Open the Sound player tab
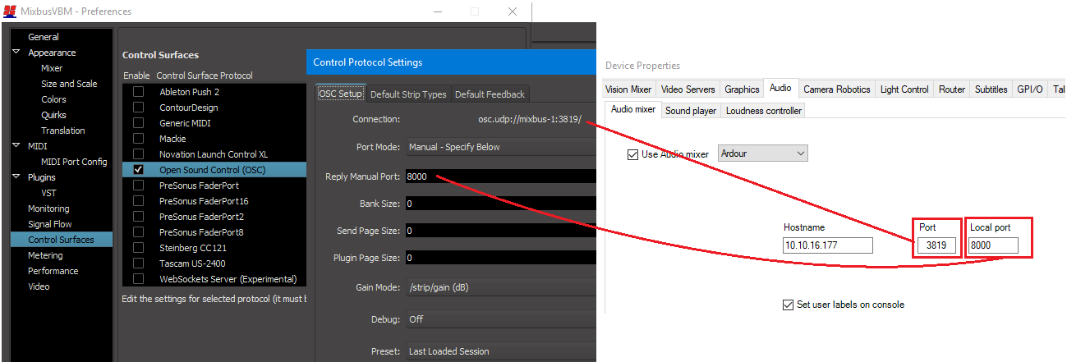Screen dimensions: 1067x362 click(x=690, y=110)
